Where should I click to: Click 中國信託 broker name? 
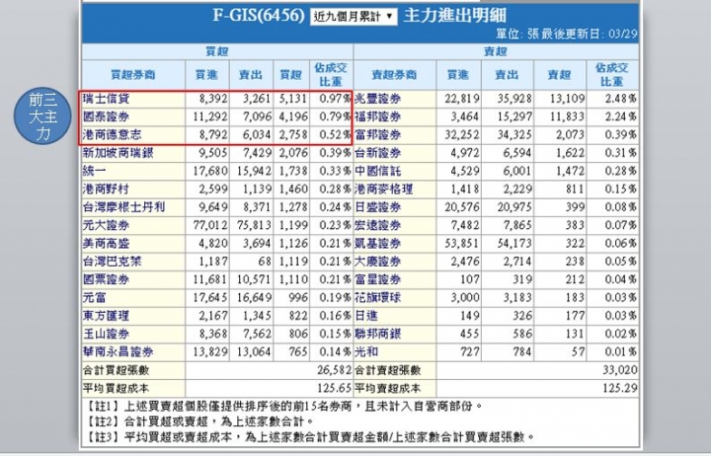coord(377,171)
